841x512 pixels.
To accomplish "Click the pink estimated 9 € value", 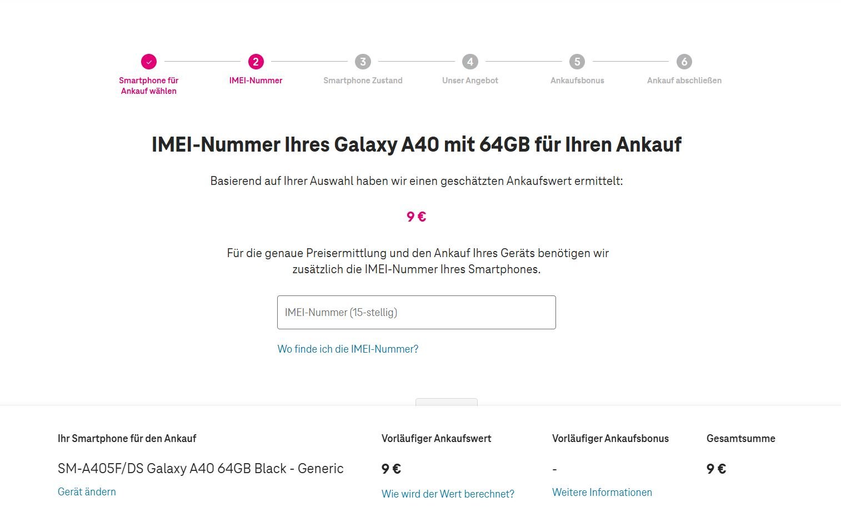I will 416,217.
